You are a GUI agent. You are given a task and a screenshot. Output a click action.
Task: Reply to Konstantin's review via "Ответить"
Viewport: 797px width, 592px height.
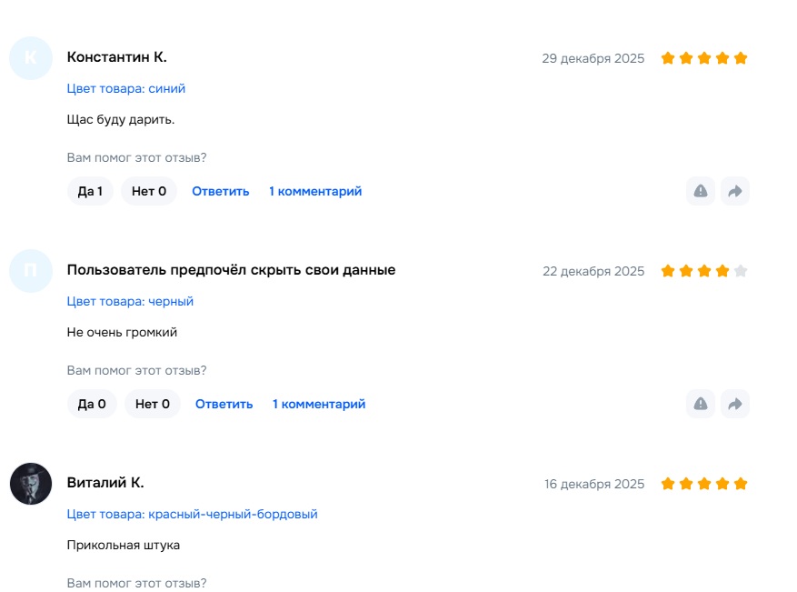point(220,191)
